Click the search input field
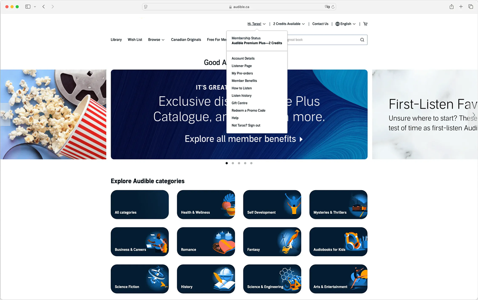The image size is (478, 300). pyautogui.click(x=323, y=40)
